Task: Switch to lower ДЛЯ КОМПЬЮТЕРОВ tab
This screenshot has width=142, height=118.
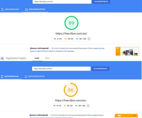Action: click(x=35, y=76)
